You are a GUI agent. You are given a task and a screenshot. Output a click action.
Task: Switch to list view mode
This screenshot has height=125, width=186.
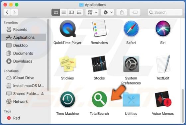pos(64,12)
